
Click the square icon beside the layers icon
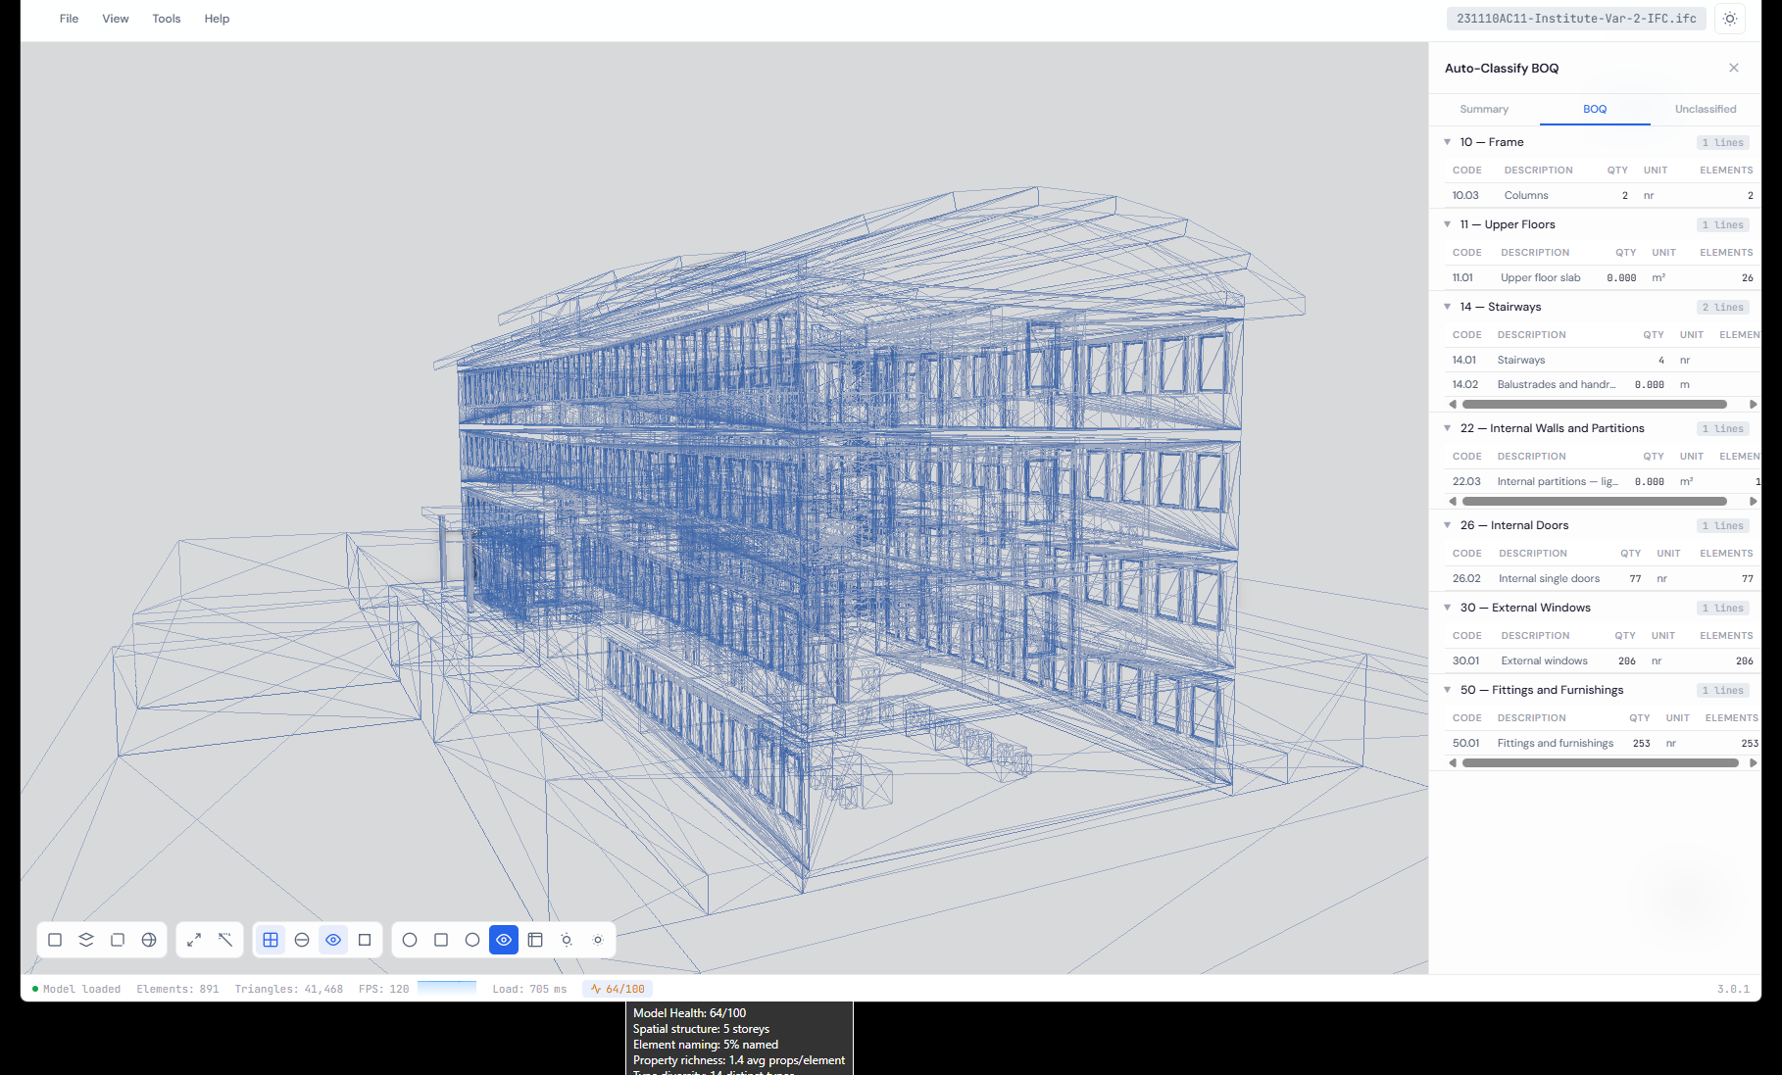click(55, 940)
